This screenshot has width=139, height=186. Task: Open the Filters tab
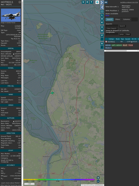coord(118,19)
